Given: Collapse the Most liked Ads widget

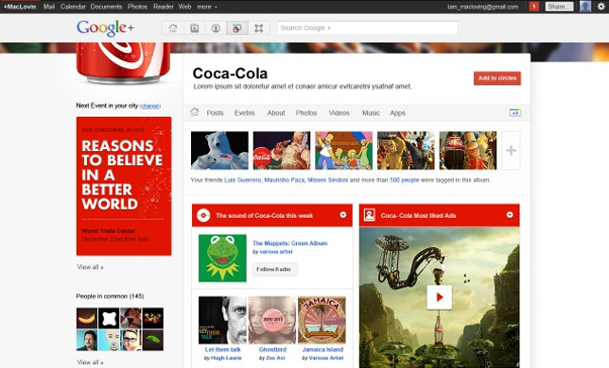Looking at the screenshot, I should coord(510,214).
